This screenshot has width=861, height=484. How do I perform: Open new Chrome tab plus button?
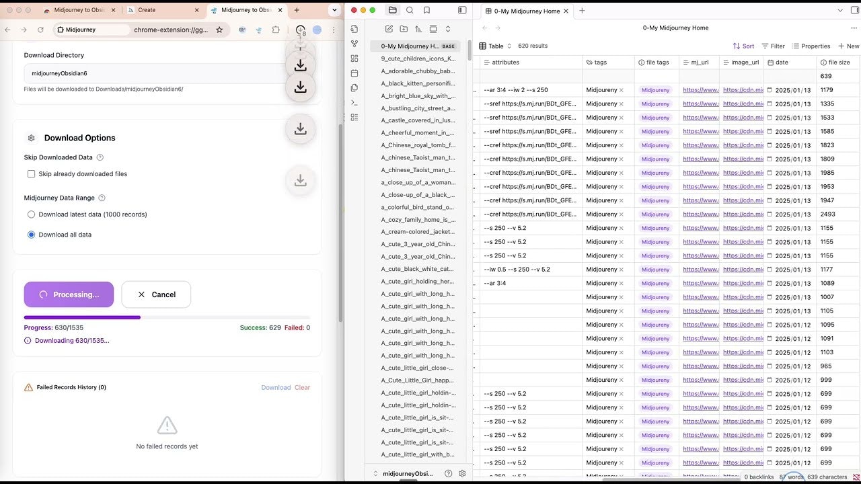point(297,10)
